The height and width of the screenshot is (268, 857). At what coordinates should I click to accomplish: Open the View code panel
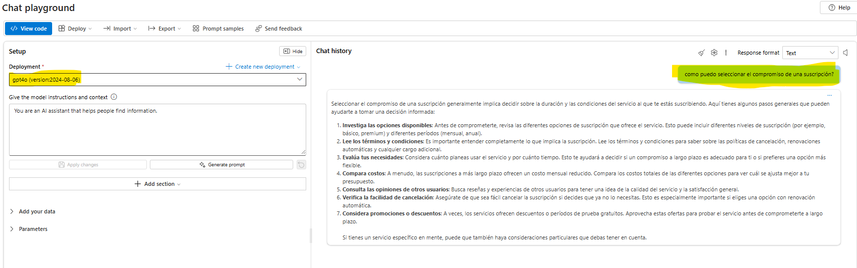click(x=29, y=29)
